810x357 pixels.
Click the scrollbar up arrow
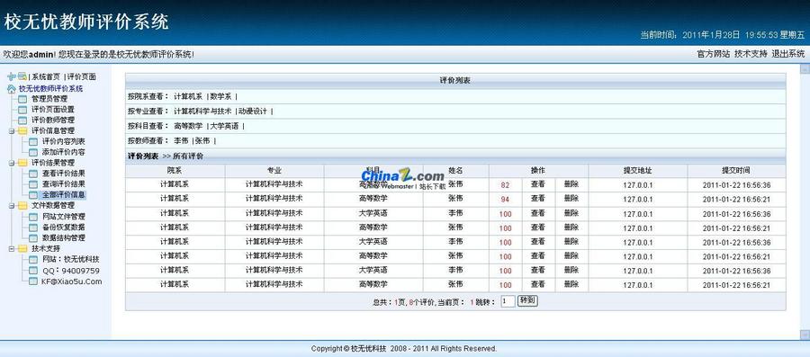click(x=805, y=68)
